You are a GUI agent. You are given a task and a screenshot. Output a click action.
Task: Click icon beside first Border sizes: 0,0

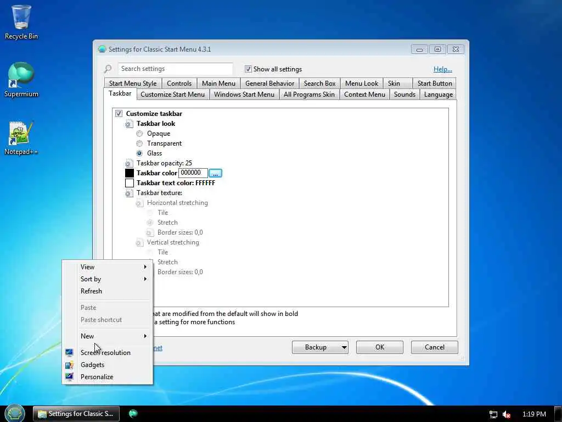(150, 232)
